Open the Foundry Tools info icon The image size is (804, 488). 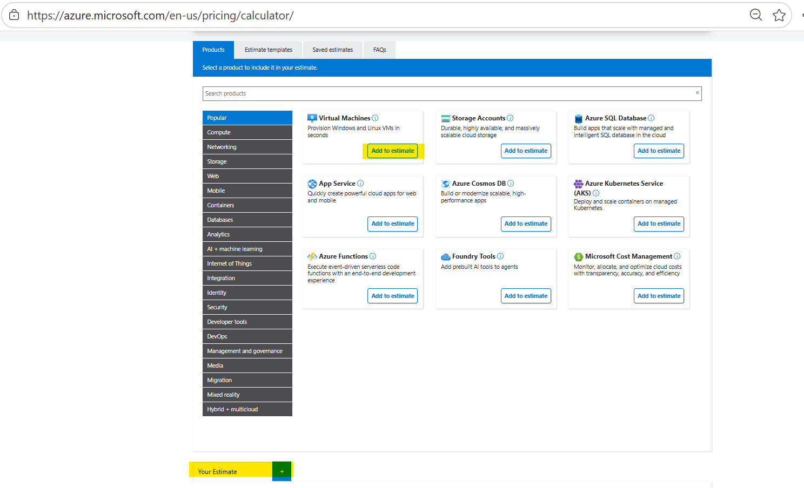tap(500, 256)
